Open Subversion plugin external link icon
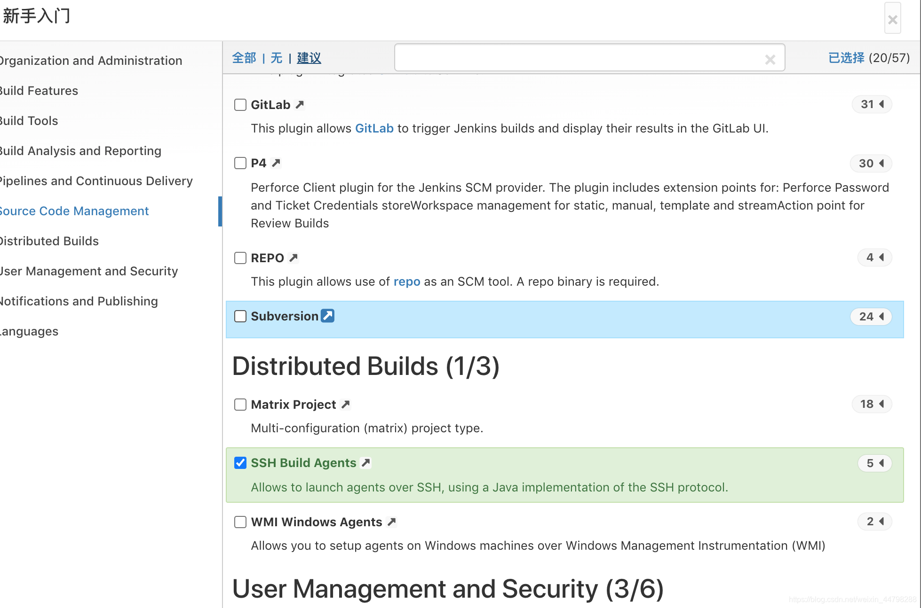The width and height of the screenshot is (921, 608). coord(327,316)
